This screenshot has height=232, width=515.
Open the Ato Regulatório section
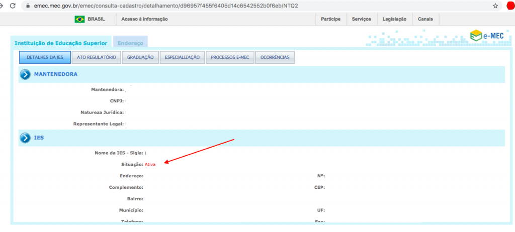[x=96, y=58]
